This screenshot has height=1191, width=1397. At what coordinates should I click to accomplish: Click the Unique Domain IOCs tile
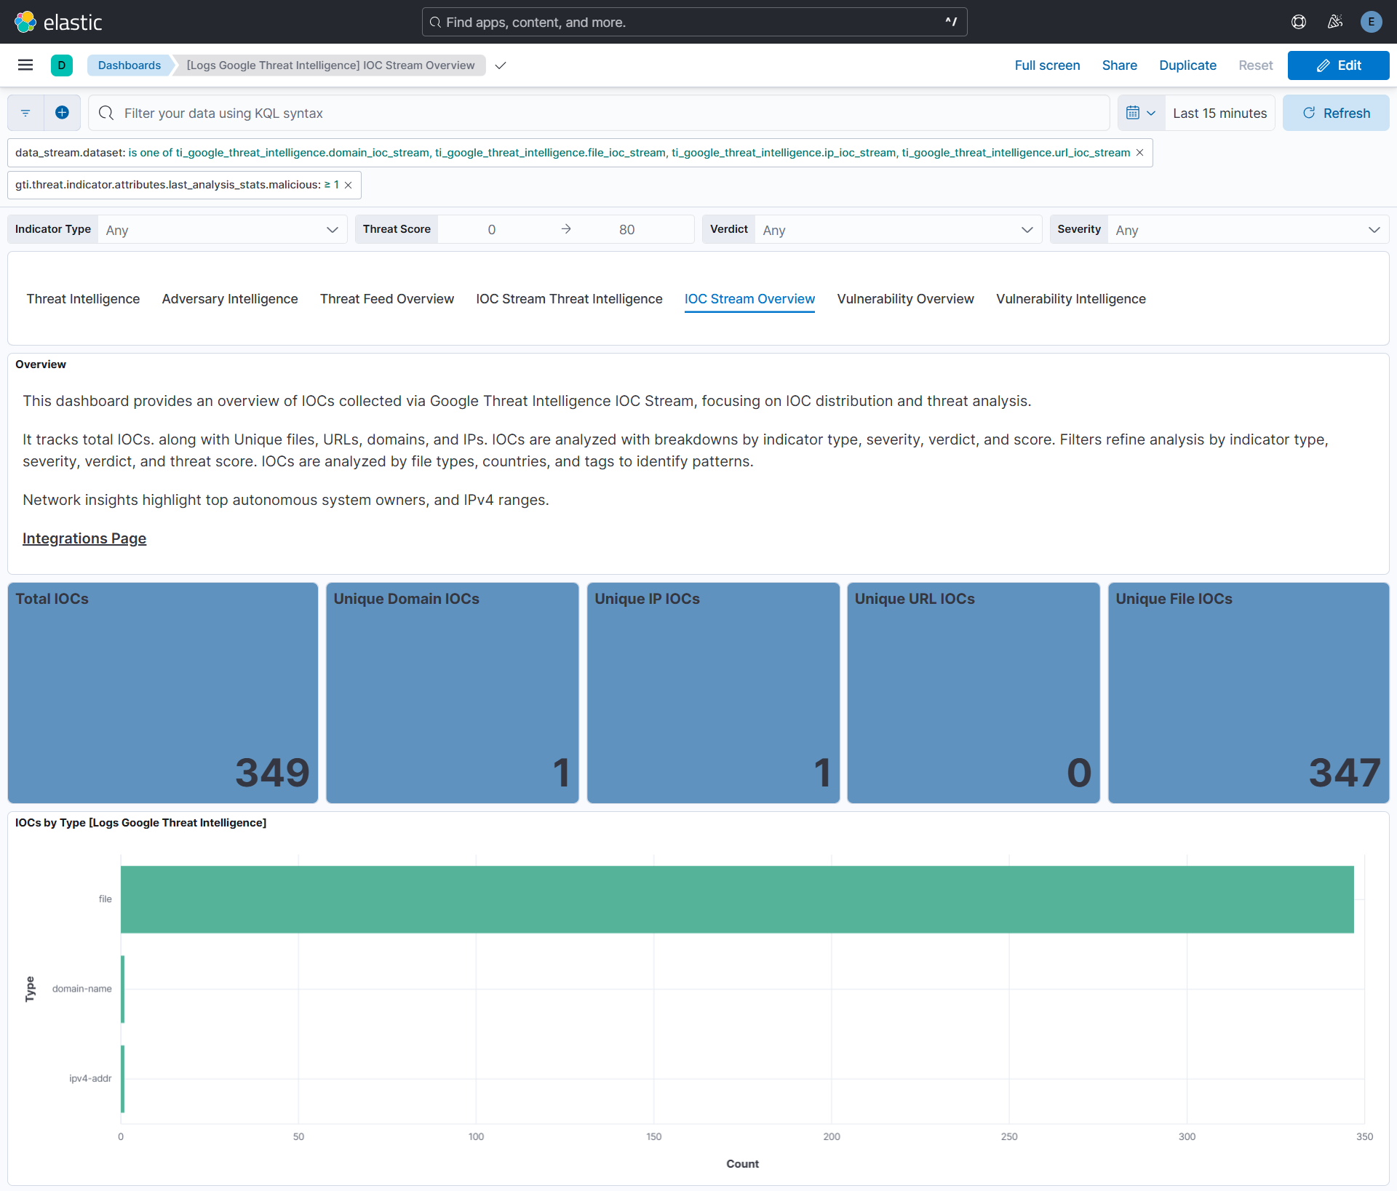[453, 693]
